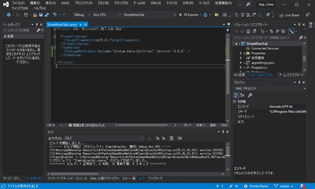Open the 編集(E) menu
This screenshot has width=315, height=189.
pyautogui.click(x=35, y=3)
